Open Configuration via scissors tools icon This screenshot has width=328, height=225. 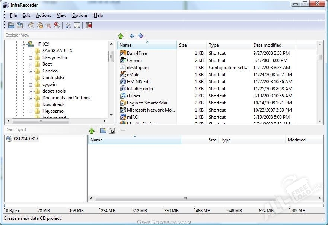point(68,25)
